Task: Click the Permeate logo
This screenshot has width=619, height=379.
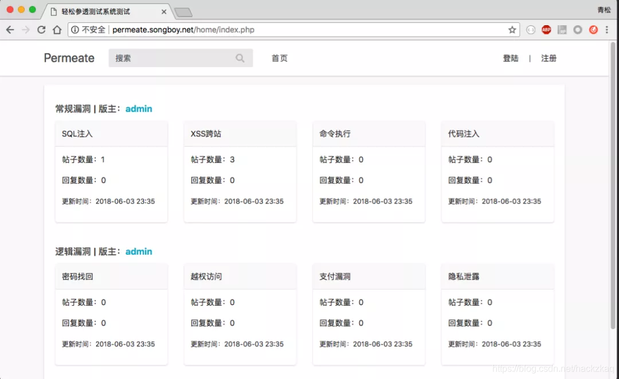Action: (69, 58)
